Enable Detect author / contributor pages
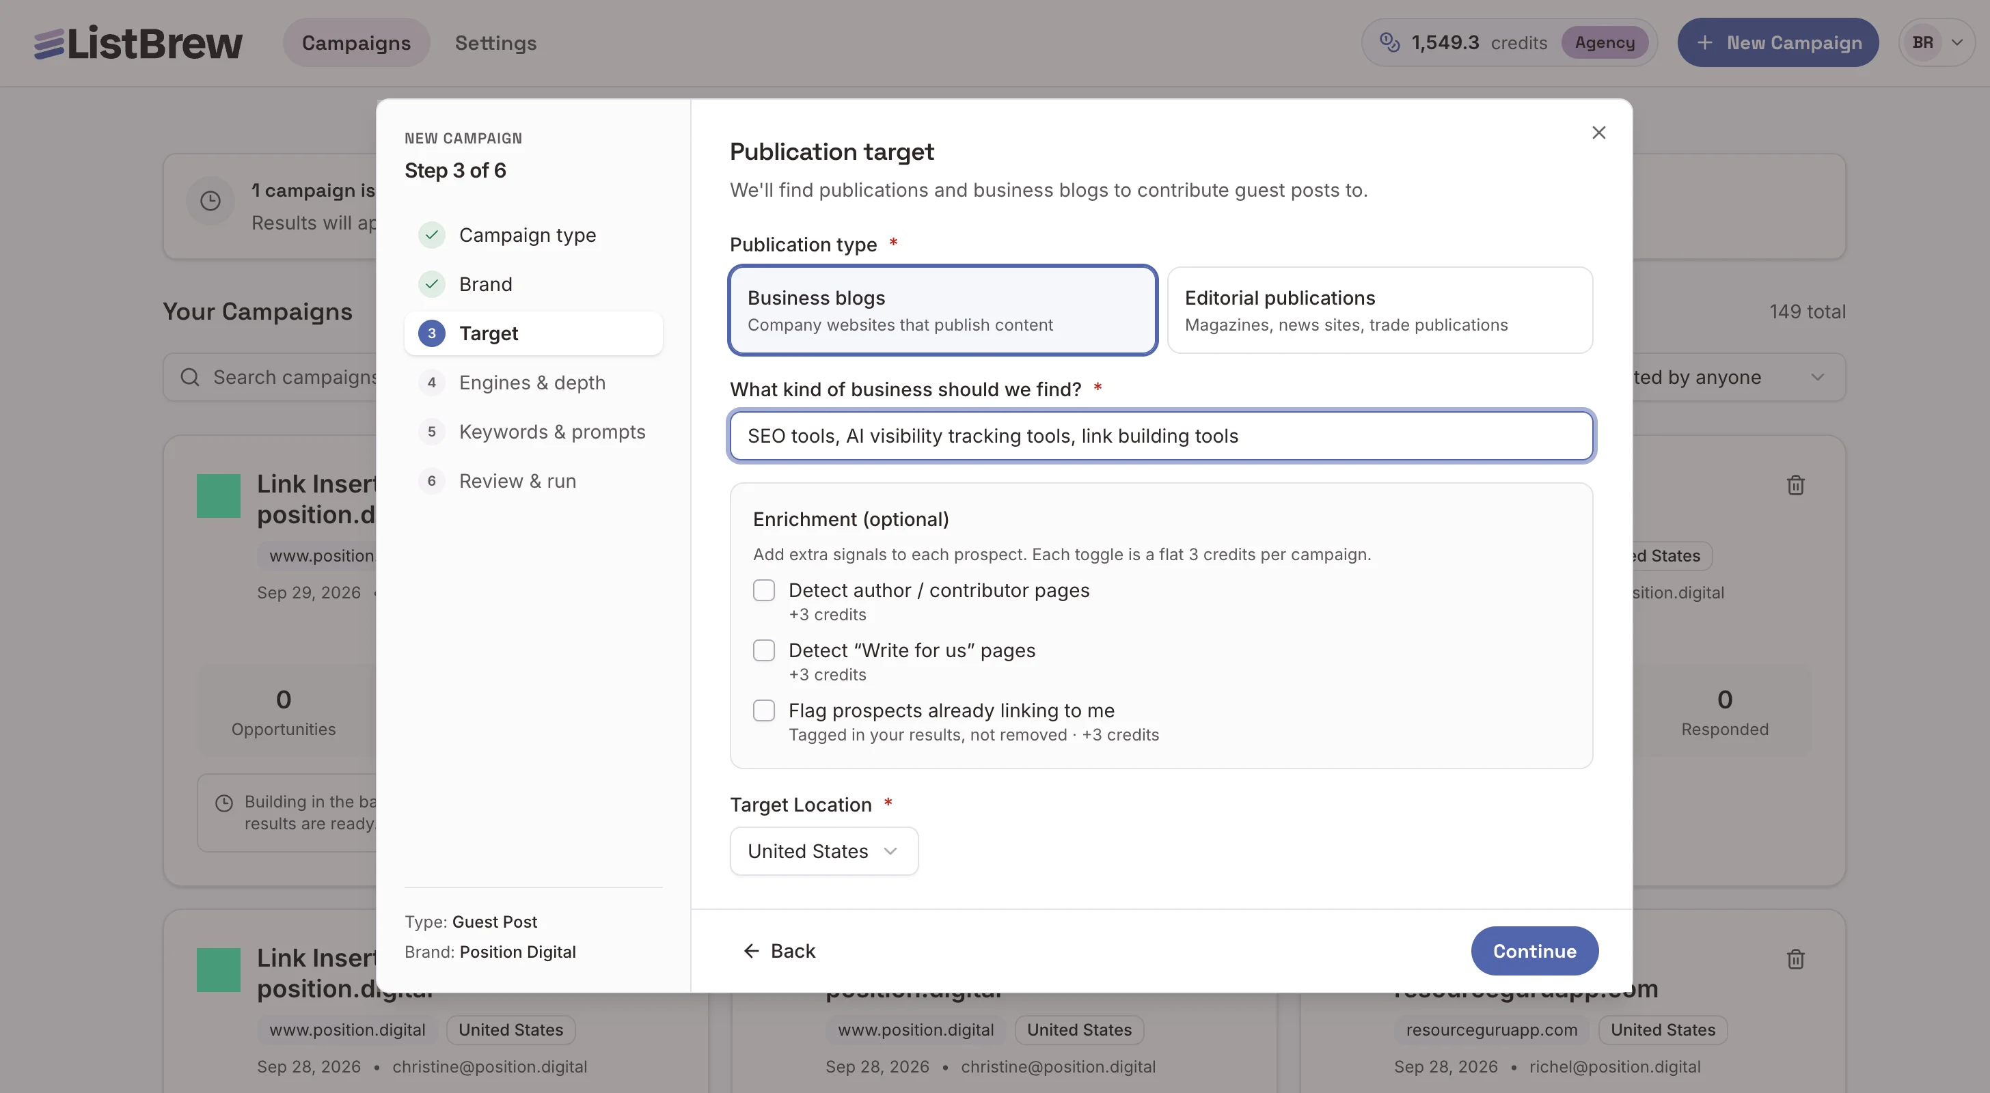1990x1093 pixels. click(764, 590)
